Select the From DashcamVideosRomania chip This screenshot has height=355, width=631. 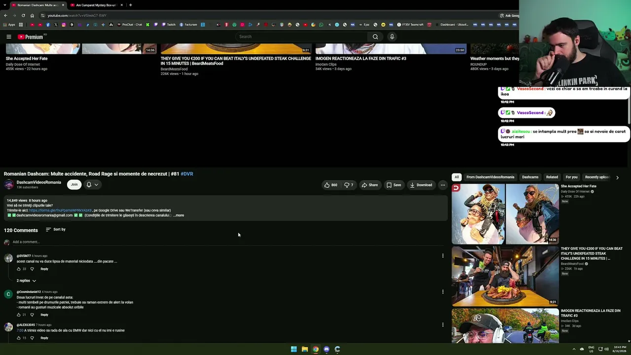(x=490, y=177)
